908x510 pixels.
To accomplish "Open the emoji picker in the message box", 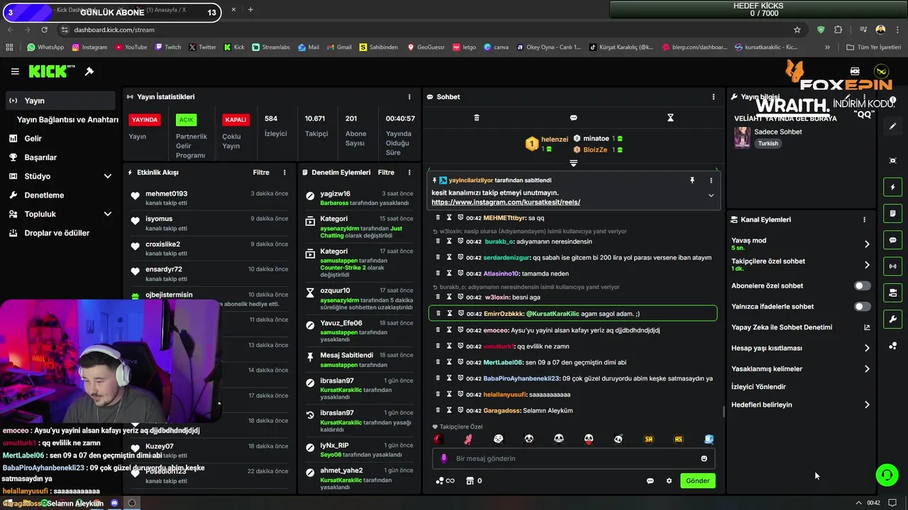I will 704,459.
